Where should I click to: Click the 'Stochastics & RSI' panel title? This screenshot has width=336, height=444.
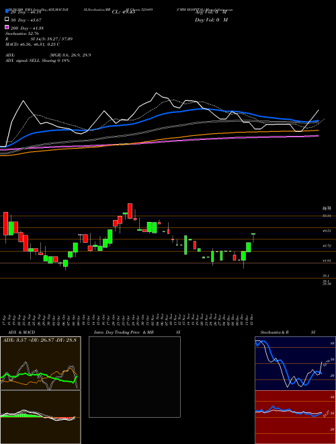coord(288,332)
